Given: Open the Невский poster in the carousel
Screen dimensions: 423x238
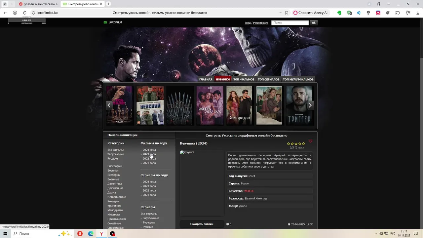Looking at the screenshot, I should [x=150, y=105].
